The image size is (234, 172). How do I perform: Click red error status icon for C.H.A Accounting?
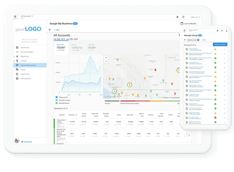click(x=215, y=118)
